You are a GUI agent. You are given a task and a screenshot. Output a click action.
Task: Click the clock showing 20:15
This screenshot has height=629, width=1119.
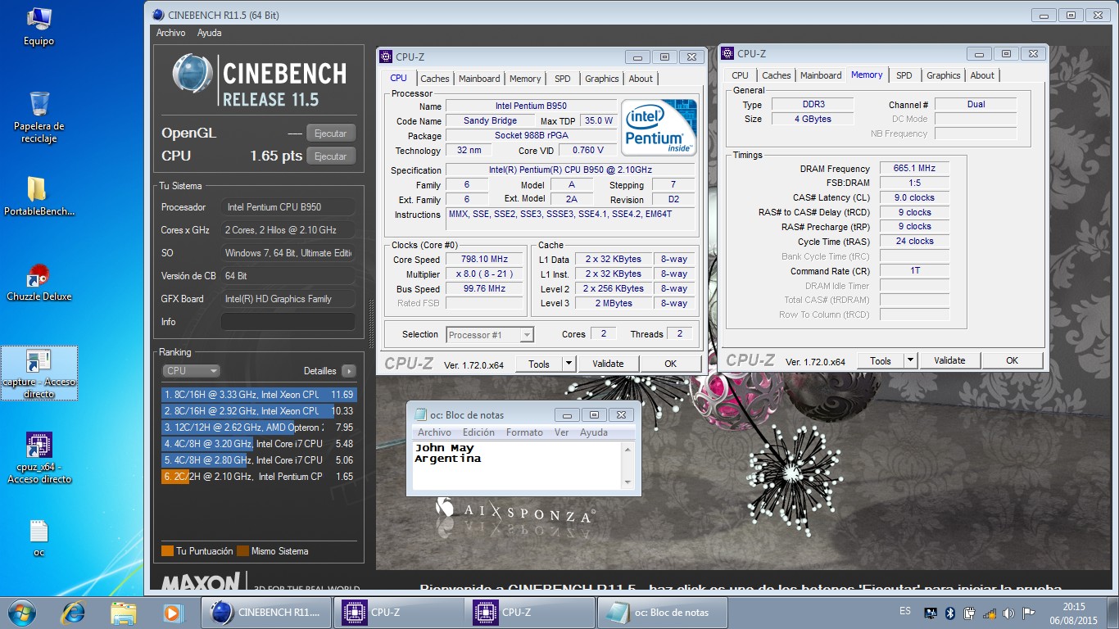tap(1073, 607)
